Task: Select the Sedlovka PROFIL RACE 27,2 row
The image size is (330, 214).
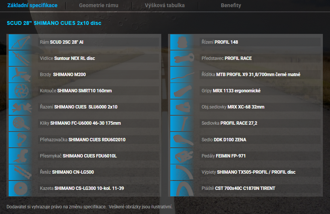Action: coord(260,123)
